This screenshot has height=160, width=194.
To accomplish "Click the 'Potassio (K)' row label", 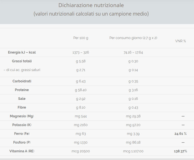I will click(x=22, y=125).
